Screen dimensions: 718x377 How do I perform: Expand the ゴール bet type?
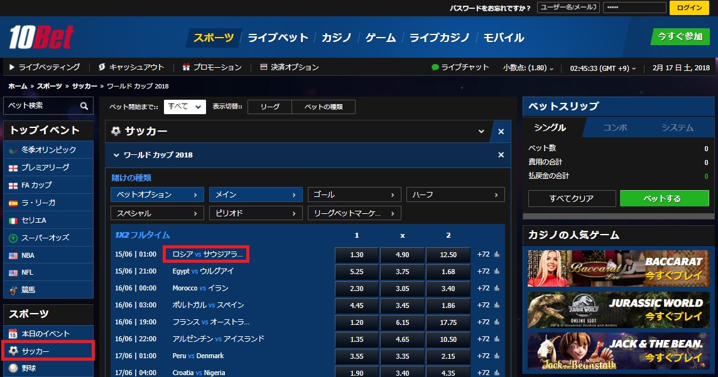(354, 194)
